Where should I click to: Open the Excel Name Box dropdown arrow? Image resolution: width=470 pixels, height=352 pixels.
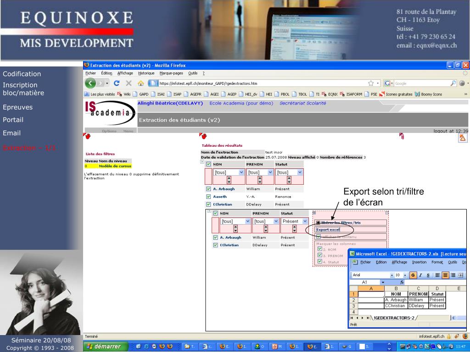pyautogui.click(x=383, y=282)
